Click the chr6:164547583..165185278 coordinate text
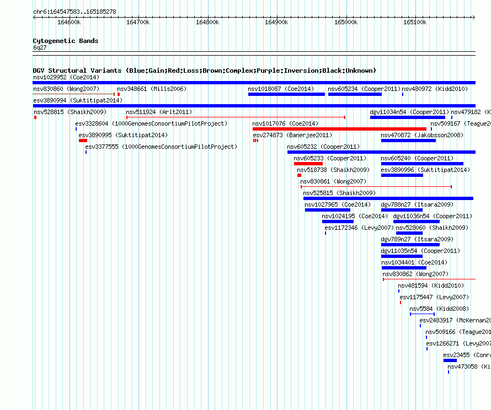 (74, 12)
